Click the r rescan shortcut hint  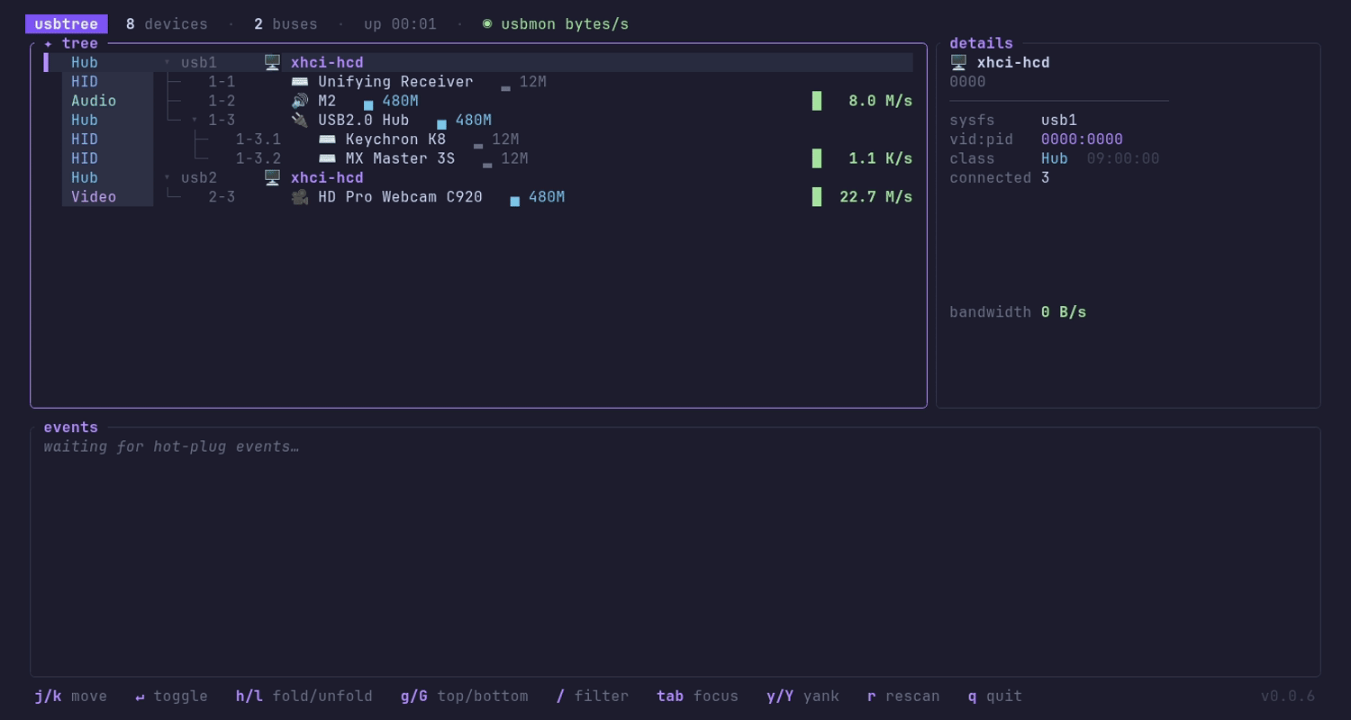coord(903,696)
